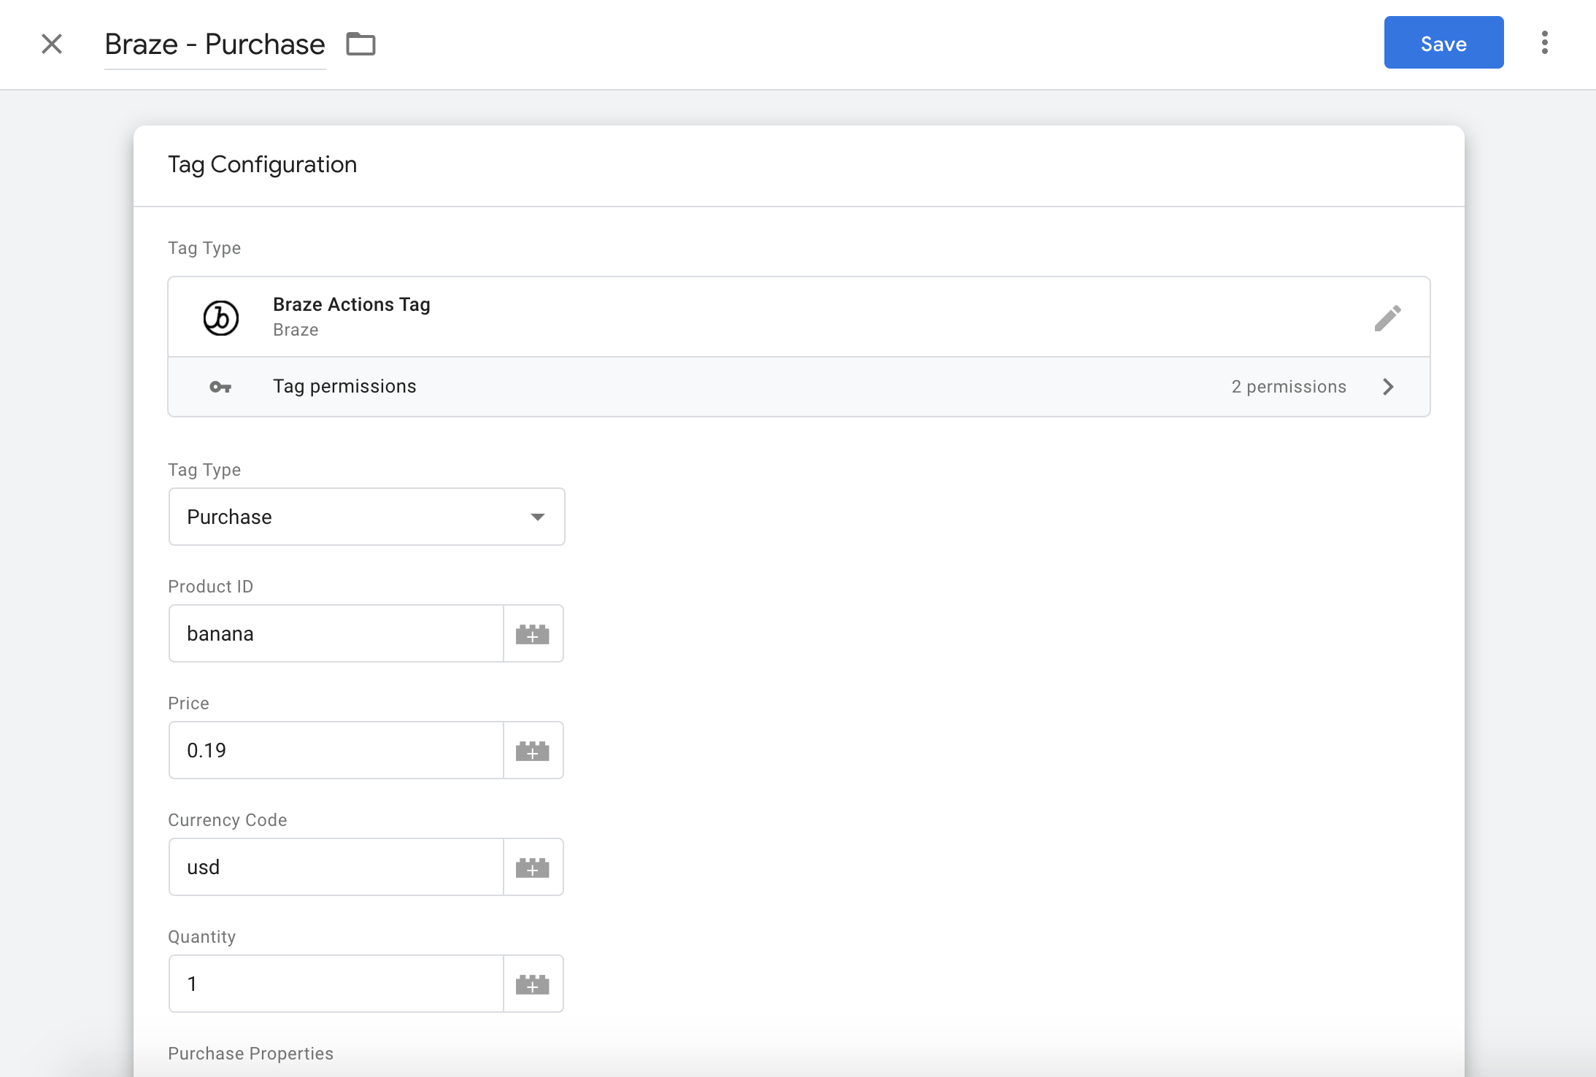
Task: Open the three-dot more actions menu
Action: pyautogui.click(x=1544, y=43)
